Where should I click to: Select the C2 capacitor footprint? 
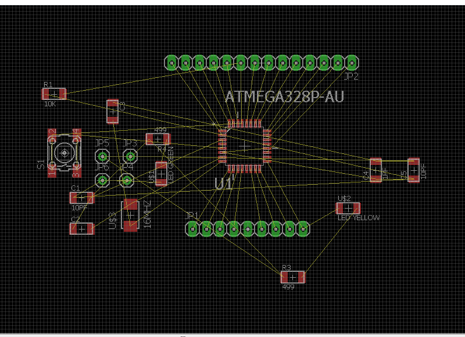[x=82, y=229]
